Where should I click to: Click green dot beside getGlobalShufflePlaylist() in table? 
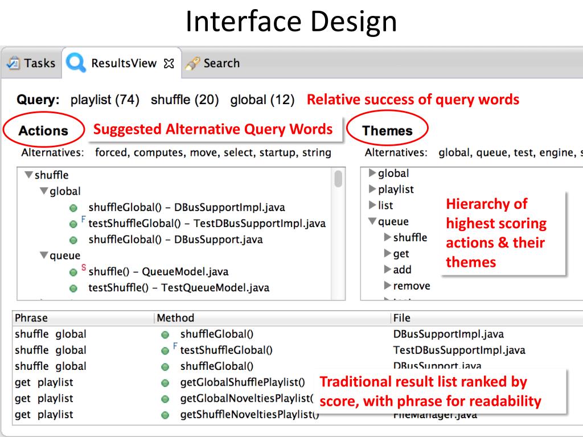(165, 383)
